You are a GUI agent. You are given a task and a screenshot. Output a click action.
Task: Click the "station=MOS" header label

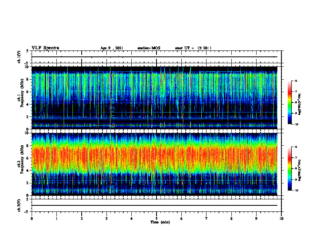pyautogui.click(x=149, y=48)
